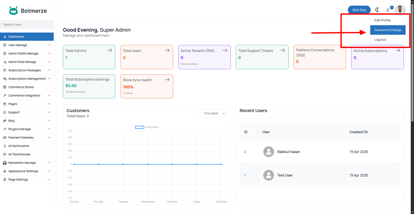
Task: Click the Botmerze robot logo
Action: tap(13, 11)
